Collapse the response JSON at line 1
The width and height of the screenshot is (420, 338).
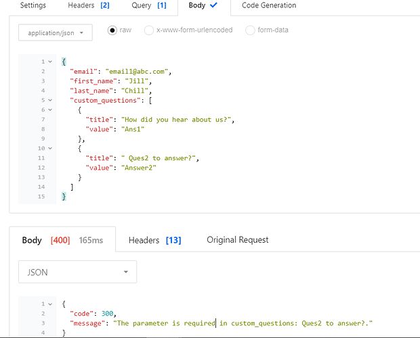[x=50, y=304]
